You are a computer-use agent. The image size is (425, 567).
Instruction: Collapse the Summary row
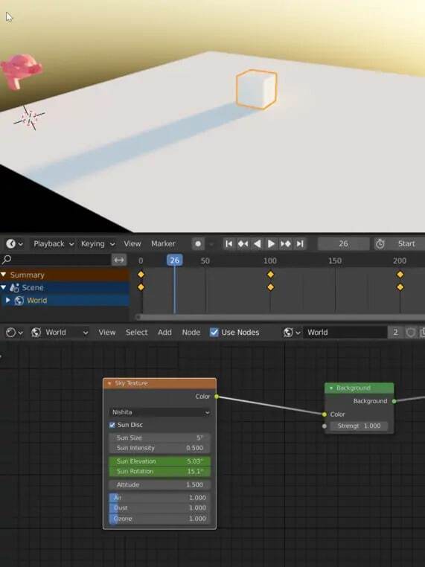[4, 275]
